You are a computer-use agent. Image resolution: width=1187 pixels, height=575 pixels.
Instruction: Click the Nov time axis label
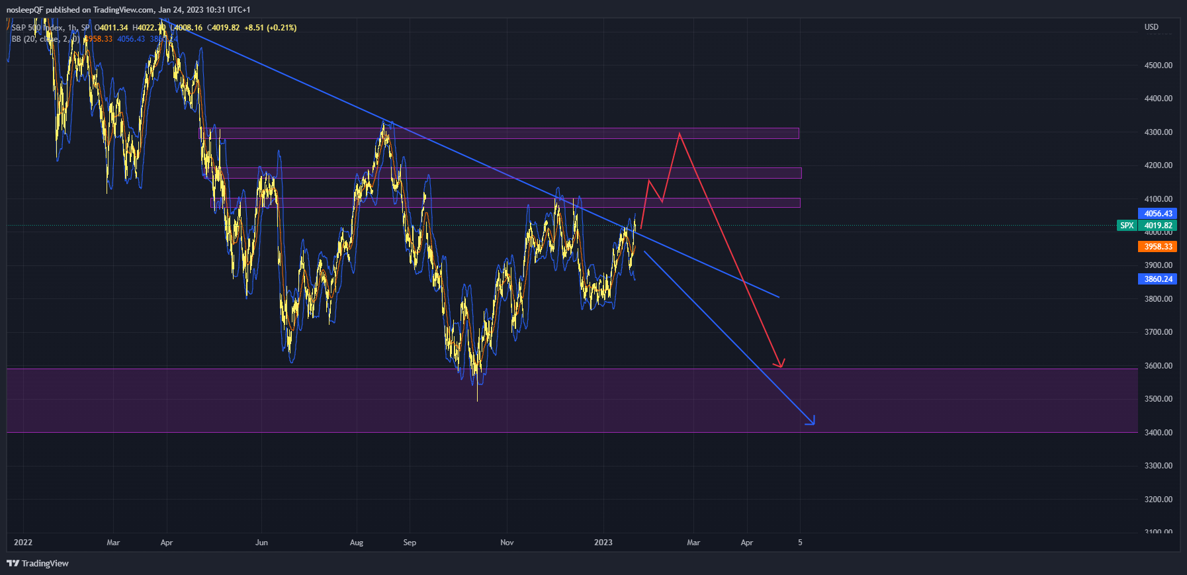point(507,543)
